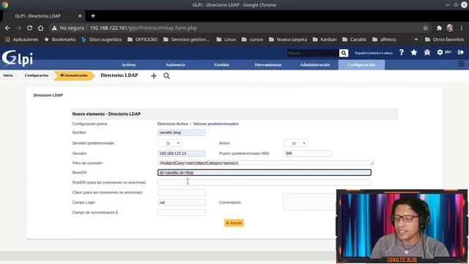Open the Activos menu
The height and width of the screenshot is (264, 469).
pos(129,65)
